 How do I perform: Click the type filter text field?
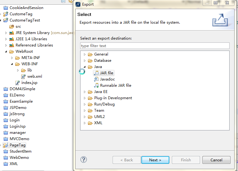pos(154,46)
